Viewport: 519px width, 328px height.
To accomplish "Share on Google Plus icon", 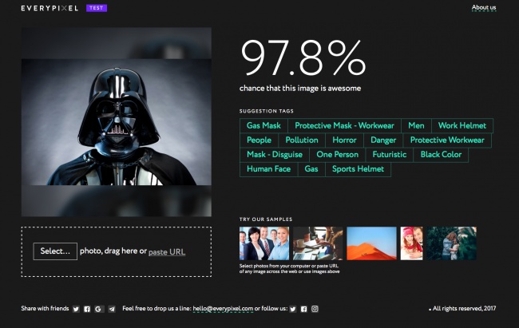I will coord(98,309).
